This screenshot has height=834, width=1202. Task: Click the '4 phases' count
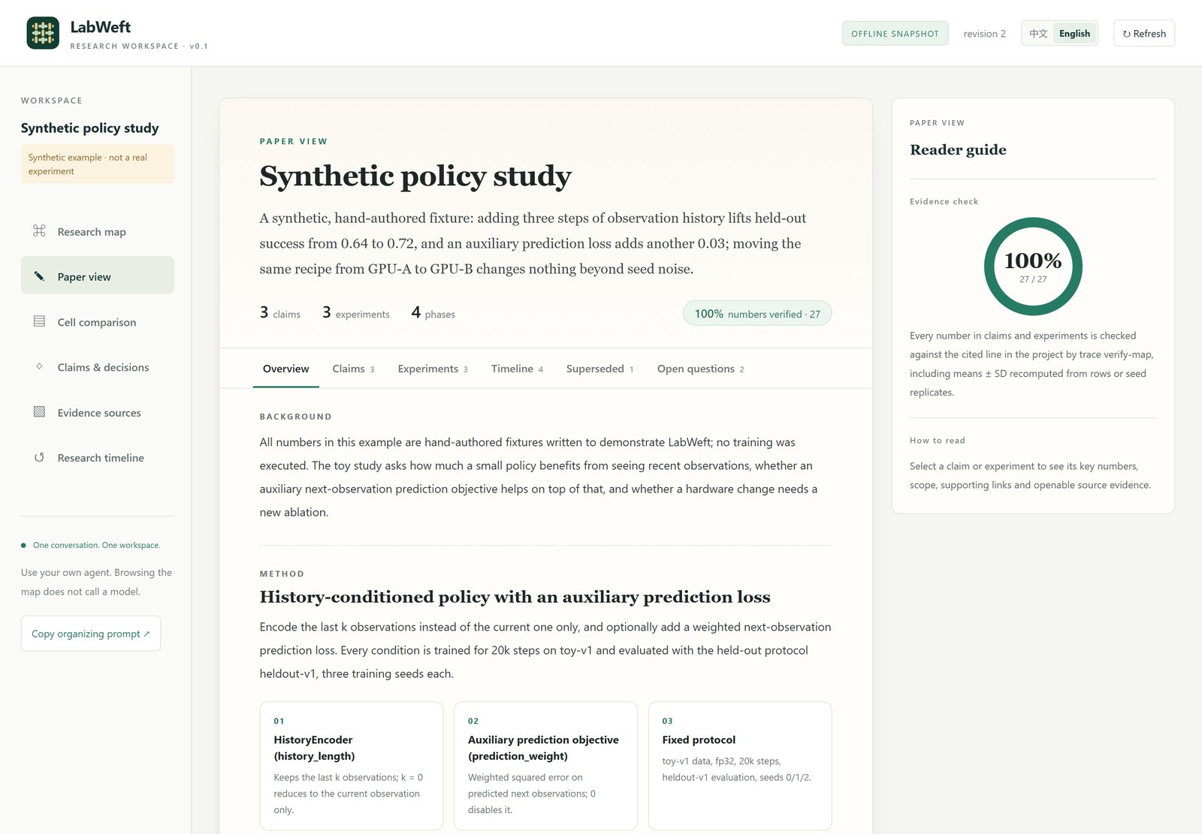[x=433, y=313]
